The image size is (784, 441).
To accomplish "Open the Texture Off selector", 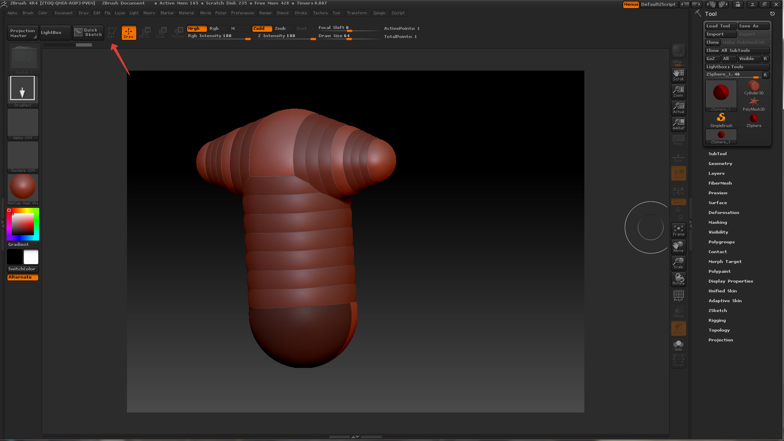I will (23, 157).
